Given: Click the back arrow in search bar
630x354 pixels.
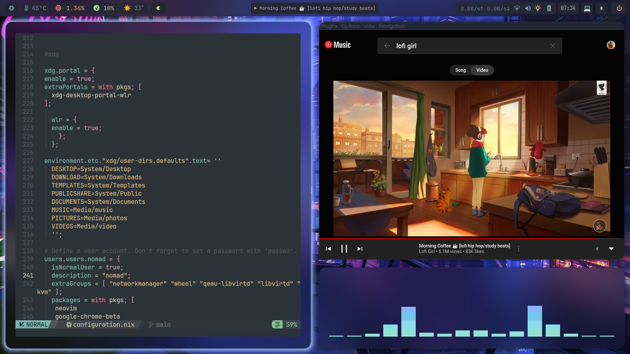Looking at the screenshot, I should tap(387, 46).
